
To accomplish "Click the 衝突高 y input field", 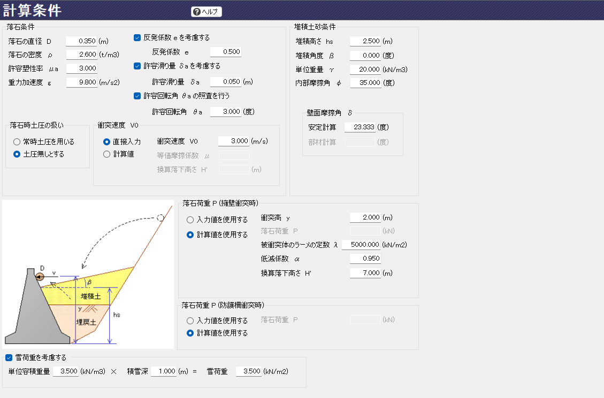I will click(x=365, y=217).
